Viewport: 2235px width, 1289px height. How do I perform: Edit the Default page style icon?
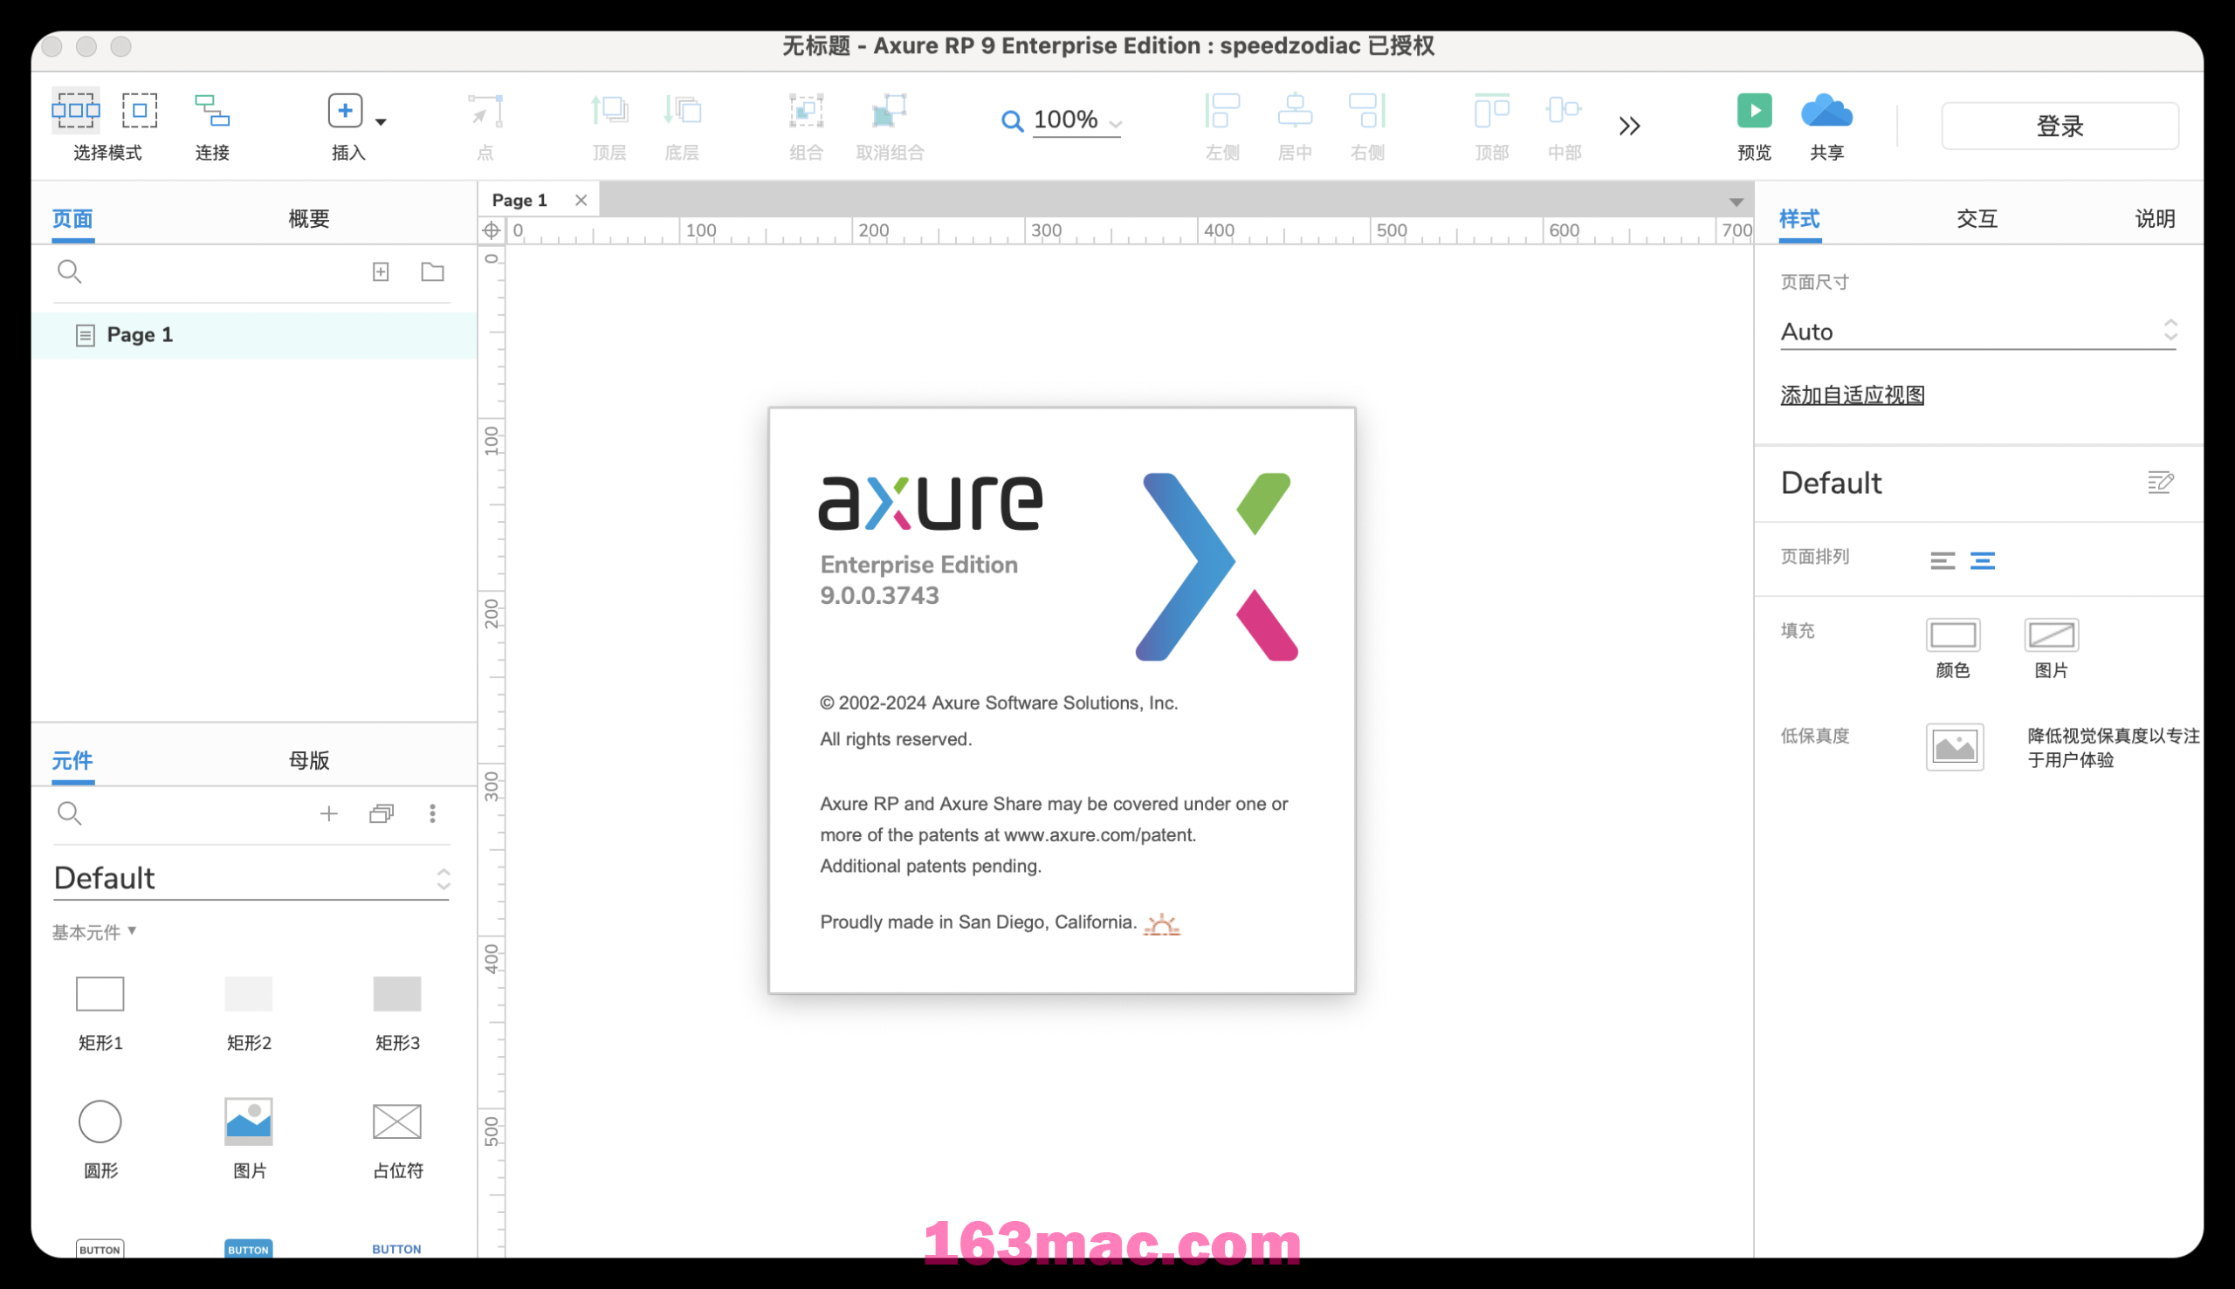2161,483
